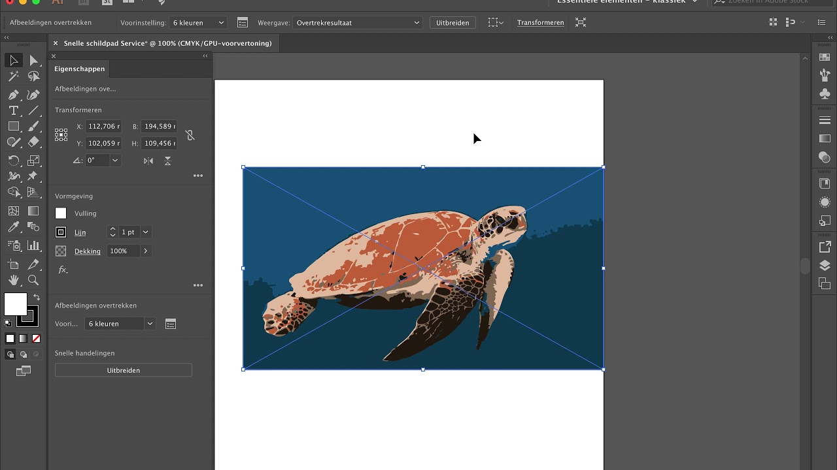The image size is (837, 470).
Task: Select the Zoom tool
Action: pyautogui.click(x=33, y=280)
